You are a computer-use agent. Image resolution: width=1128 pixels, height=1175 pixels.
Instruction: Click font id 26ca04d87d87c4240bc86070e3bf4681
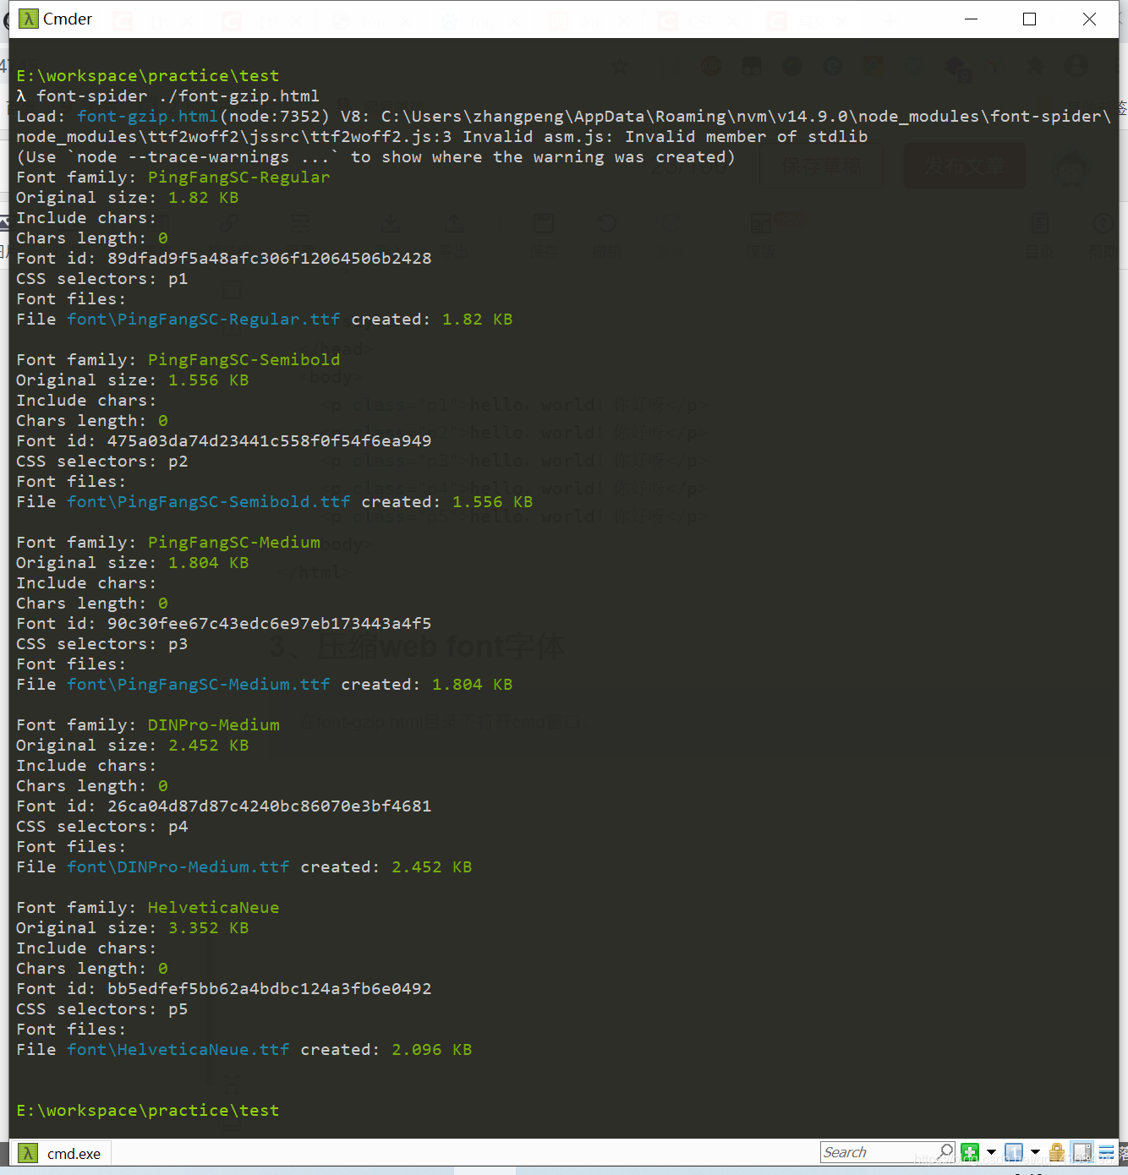point(269,806)
